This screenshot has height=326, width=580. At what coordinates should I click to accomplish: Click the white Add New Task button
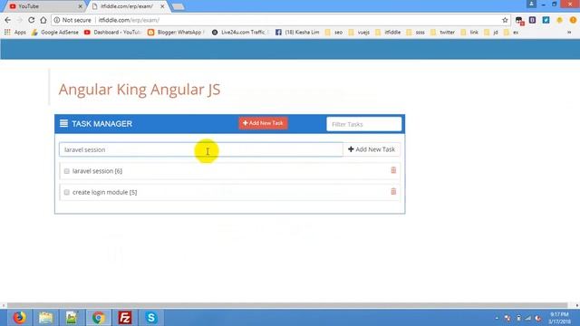(372, 149)
